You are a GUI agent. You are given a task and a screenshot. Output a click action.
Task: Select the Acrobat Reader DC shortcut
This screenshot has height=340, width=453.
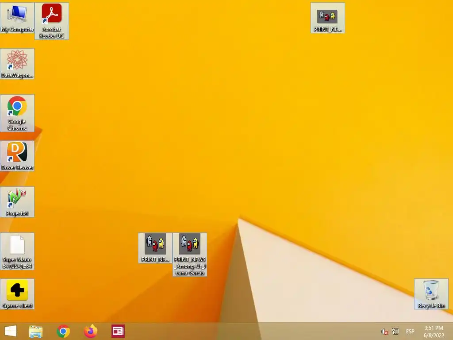[x=52, y=21]
